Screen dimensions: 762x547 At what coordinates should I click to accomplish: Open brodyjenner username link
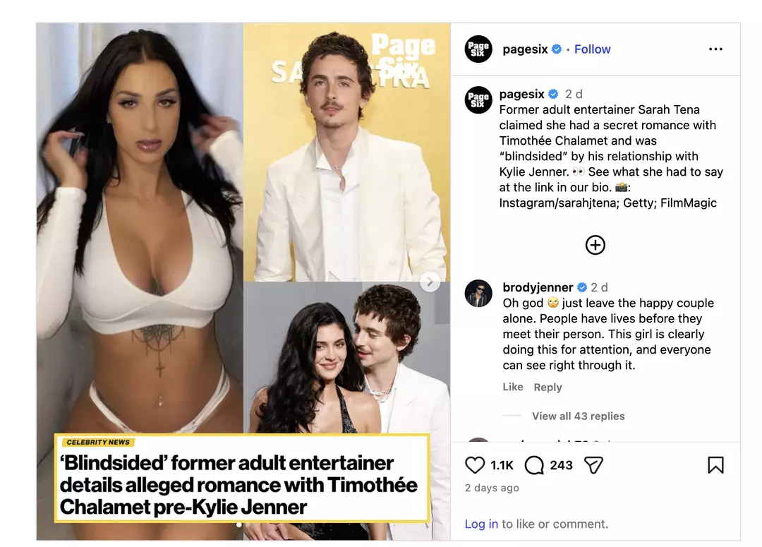coord(538,287)
